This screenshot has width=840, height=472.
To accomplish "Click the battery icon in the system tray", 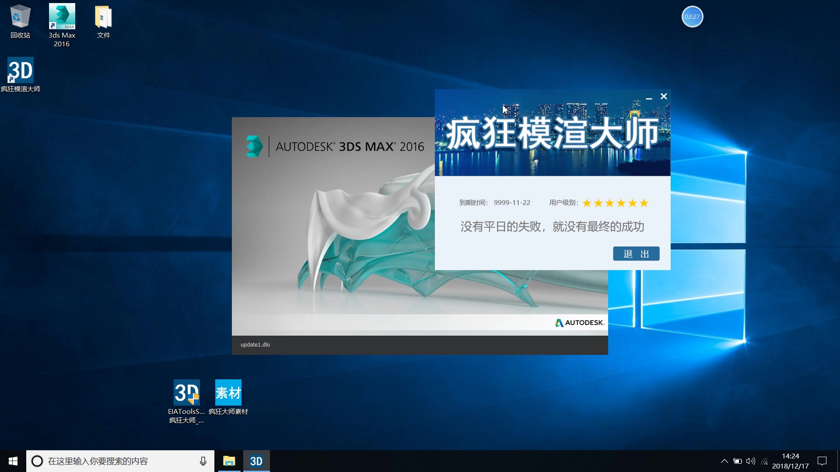I will tap(738, 461).
